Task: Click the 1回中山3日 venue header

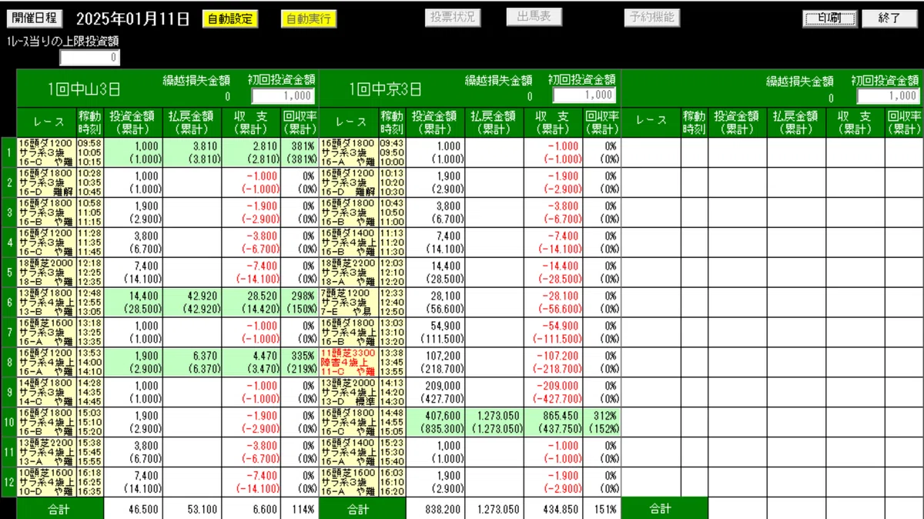Action: [x=84, y=89]
